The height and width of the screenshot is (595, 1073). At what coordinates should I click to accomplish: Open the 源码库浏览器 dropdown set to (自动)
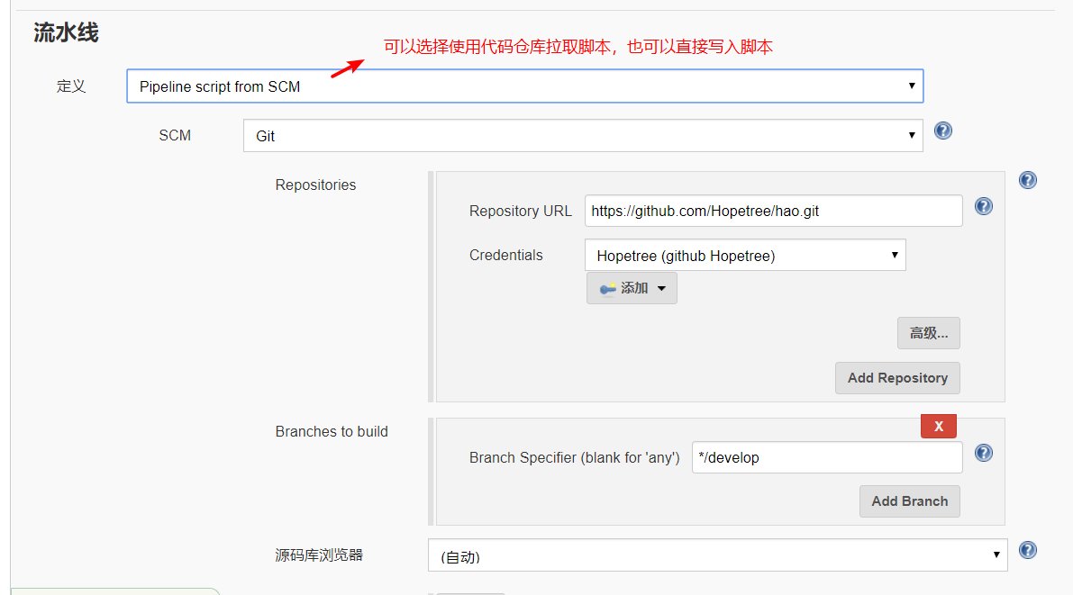(718, 555)
